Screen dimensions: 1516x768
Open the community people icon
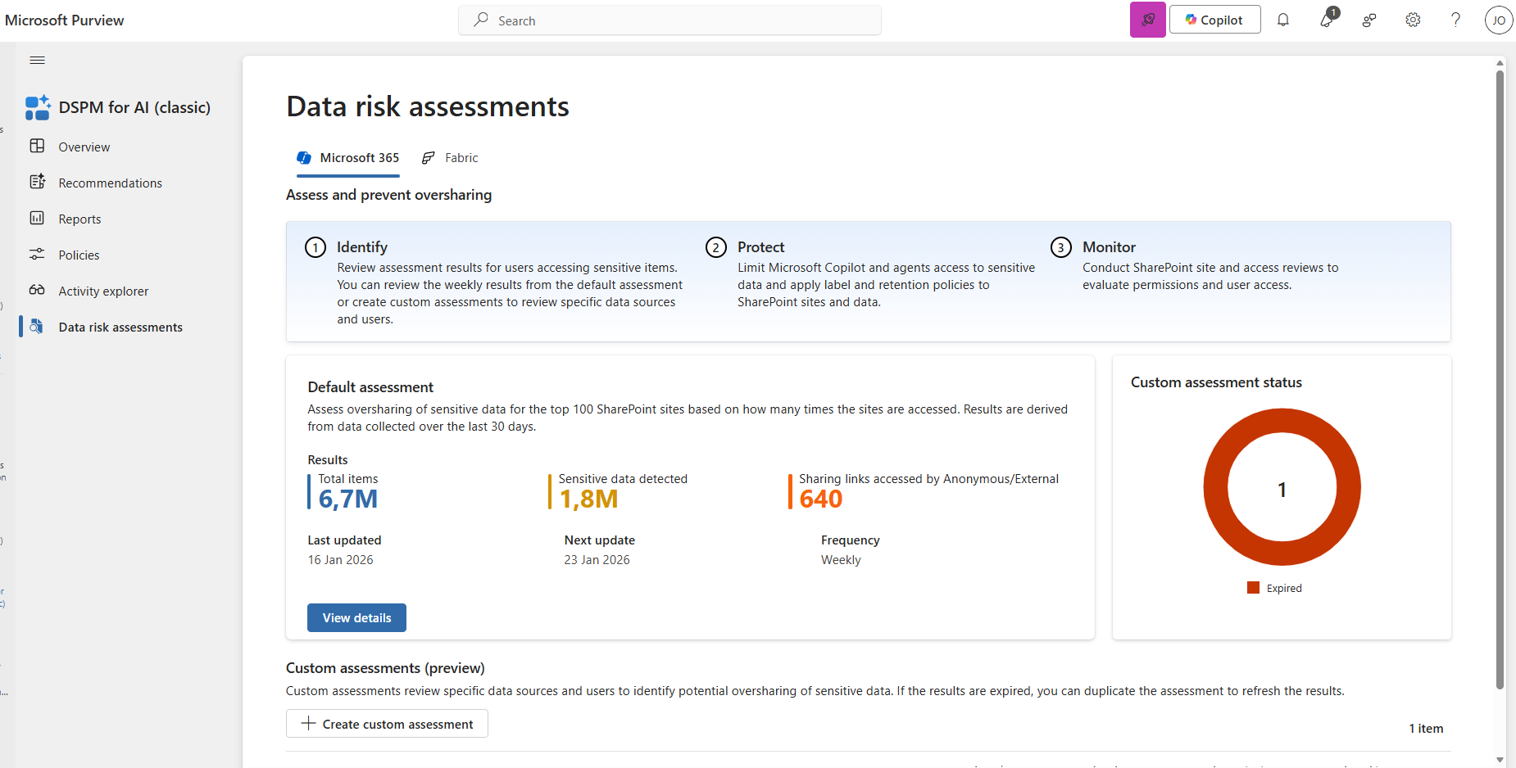pyautogui.click(x=1369, y=20)
